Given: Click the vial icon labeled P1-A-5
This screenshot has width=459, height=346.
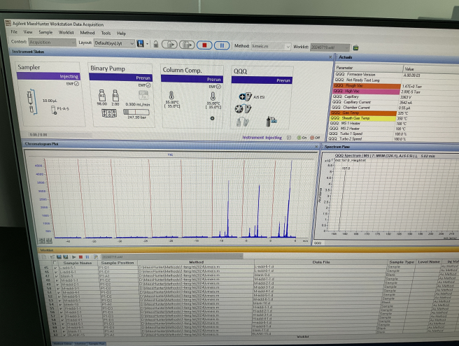Looking at the screenshot, I should 54,110.
